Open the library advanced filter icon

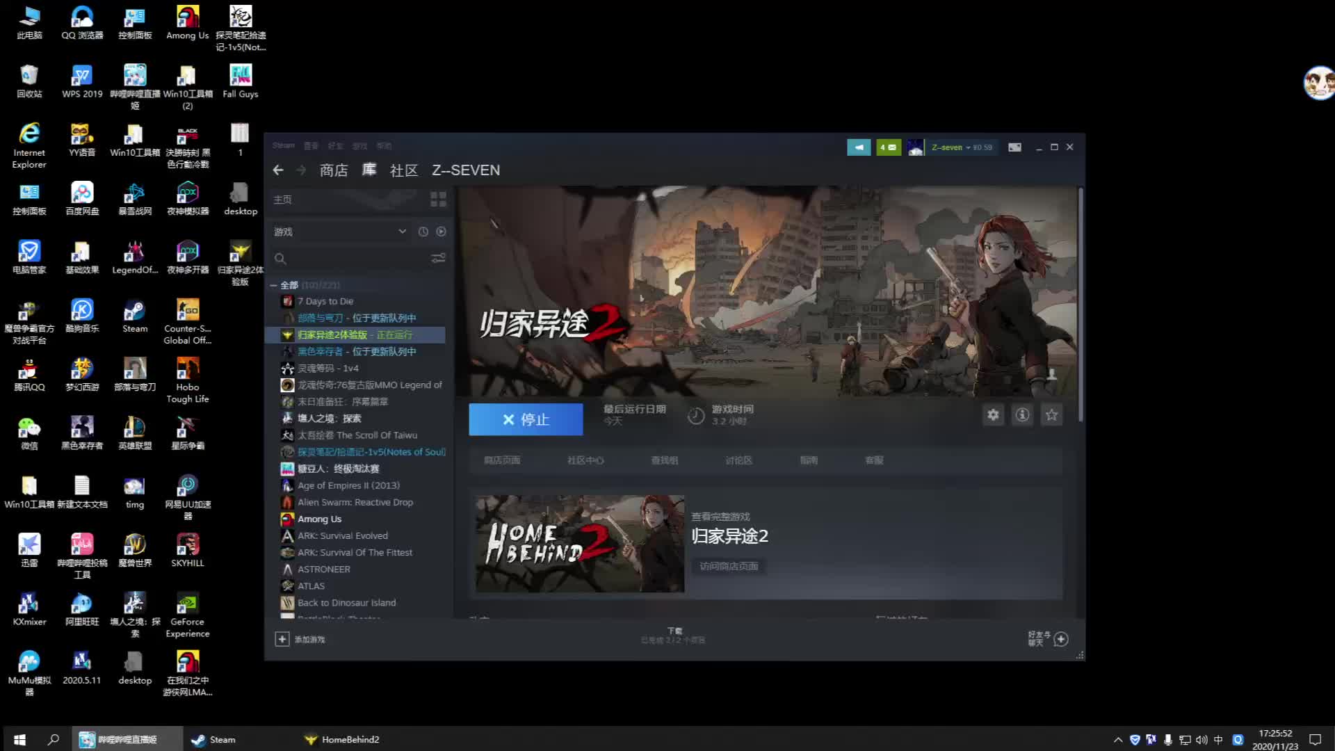pyautogui.click(x=438, y=258)
